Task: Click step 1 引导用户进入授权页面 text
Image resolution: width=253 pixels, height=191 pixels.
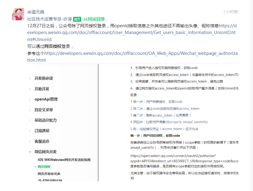Action: pyautogui.click(x=164, y=68)
